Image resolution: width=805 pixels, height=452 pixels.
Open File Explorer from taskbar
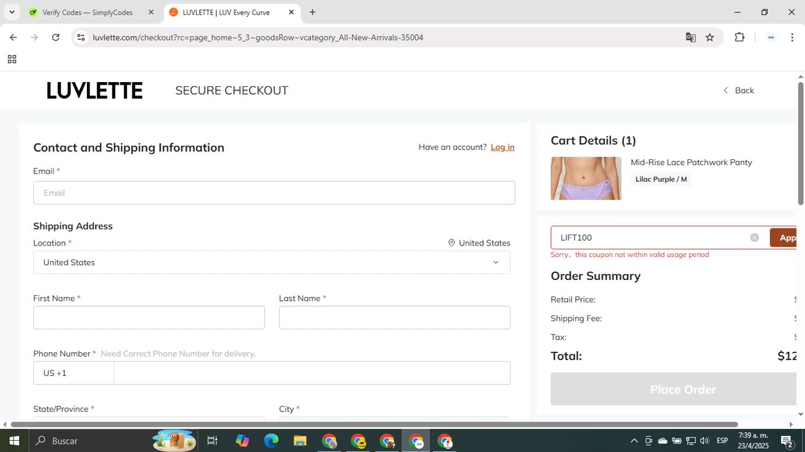click(300, 441)
